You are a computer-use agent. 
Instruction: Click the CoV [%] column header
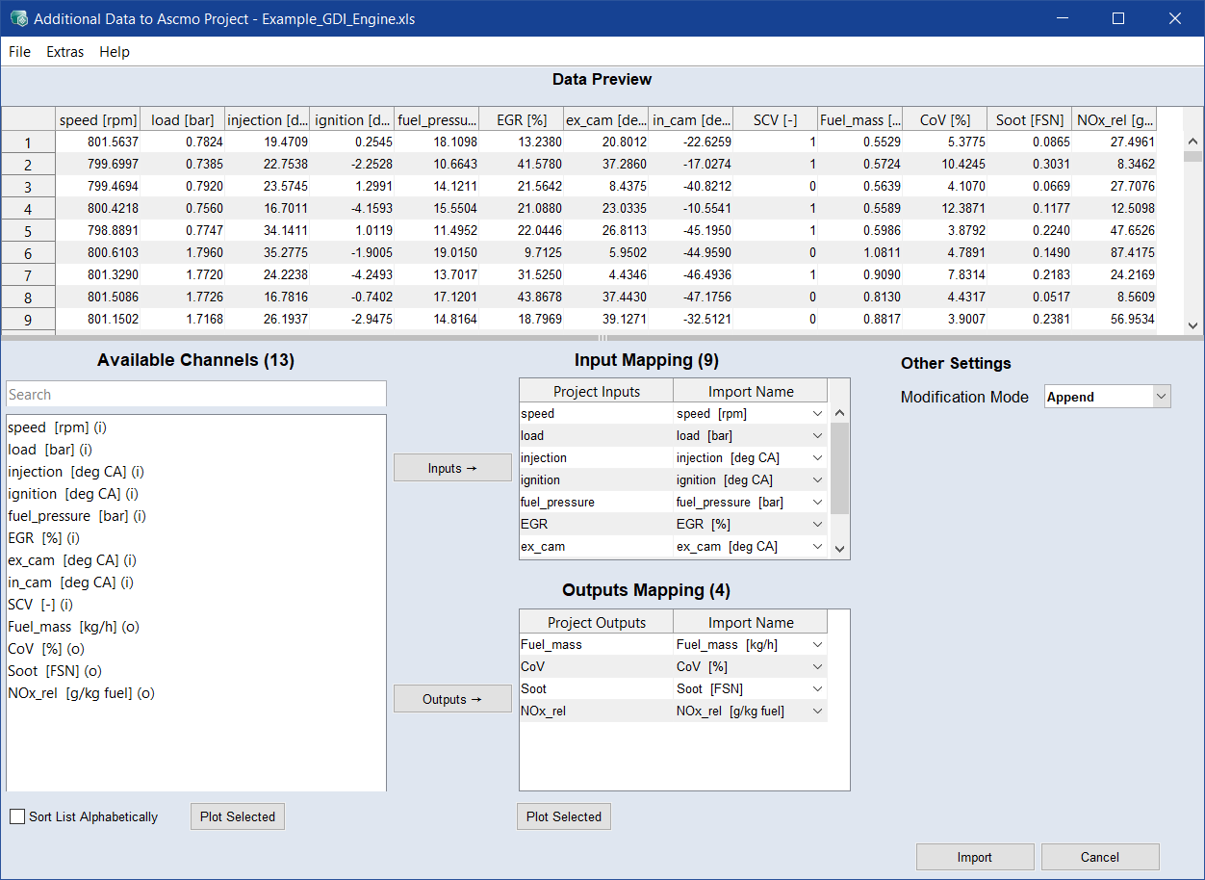click(945, 119)
